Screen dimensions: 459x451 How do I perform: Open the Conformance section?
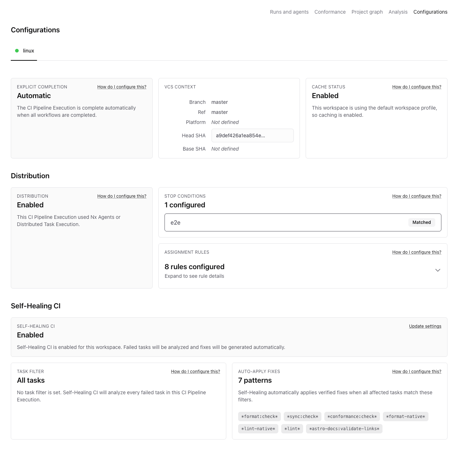[x=330, y=12]
